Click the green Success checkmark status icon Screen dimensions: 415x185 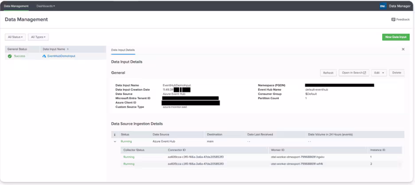9,56
